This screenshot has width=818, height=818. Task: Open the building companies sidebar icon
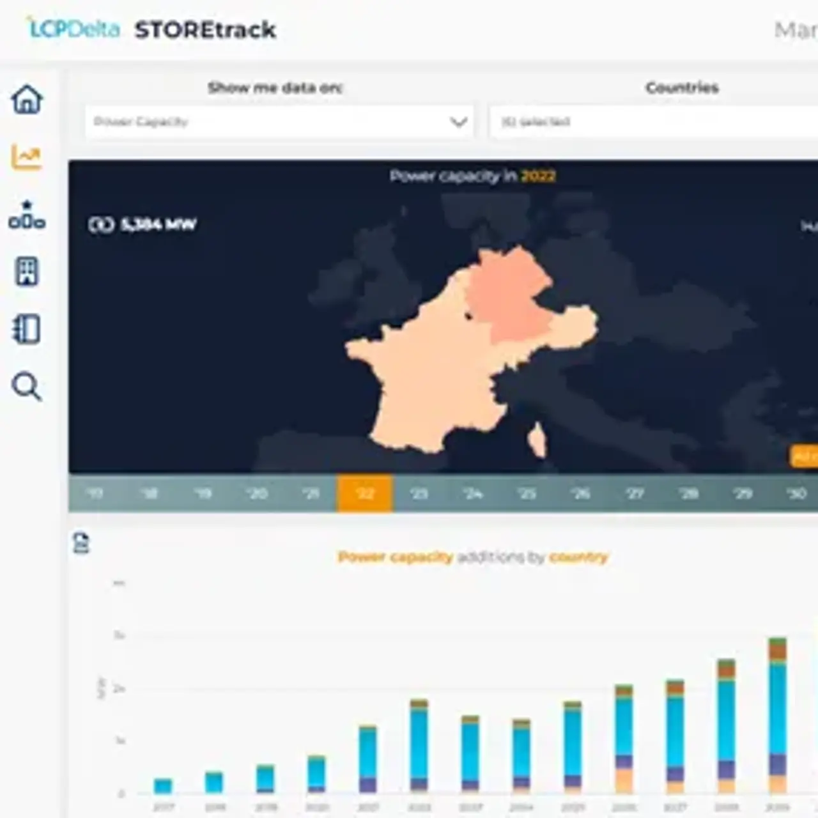(27, 272)
